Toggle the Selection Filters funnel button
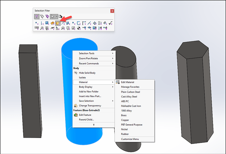The image size is (226, 154). pos(37,16)
